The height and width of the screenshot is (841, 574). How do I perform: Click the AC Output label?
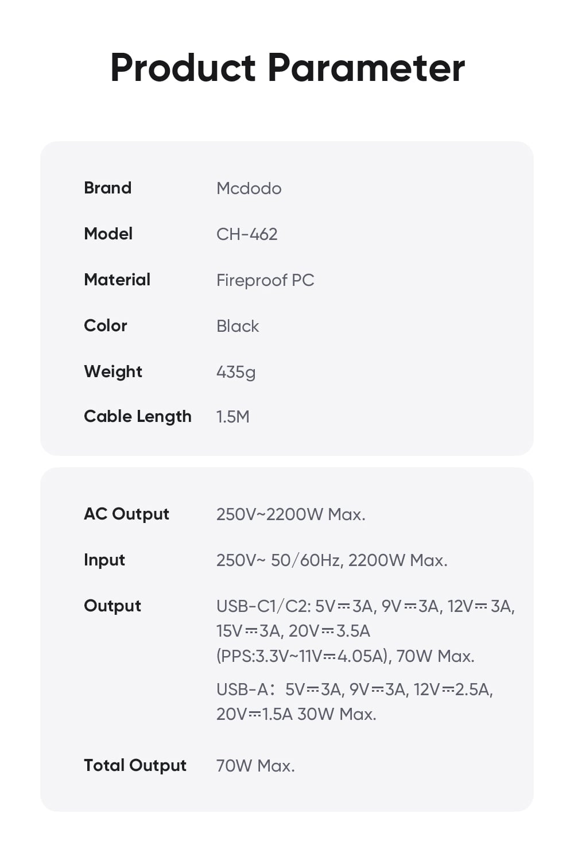click(x=126, y=514)
